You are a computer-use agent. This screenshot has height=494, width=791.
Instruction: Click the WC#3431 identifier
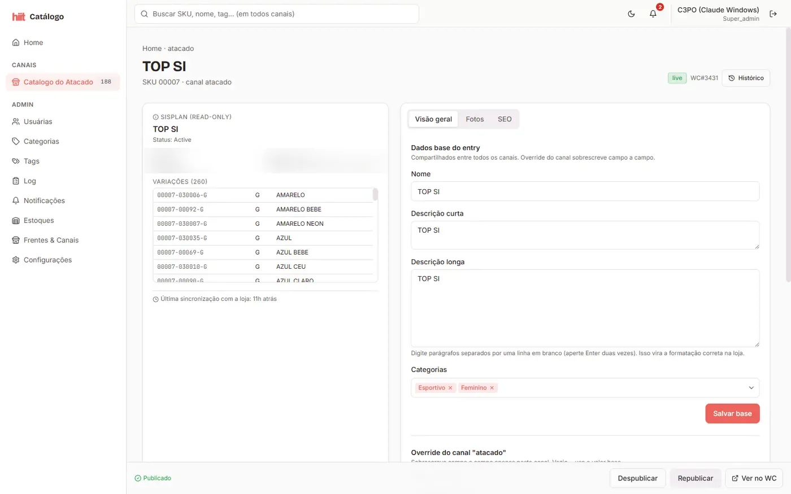704,78
